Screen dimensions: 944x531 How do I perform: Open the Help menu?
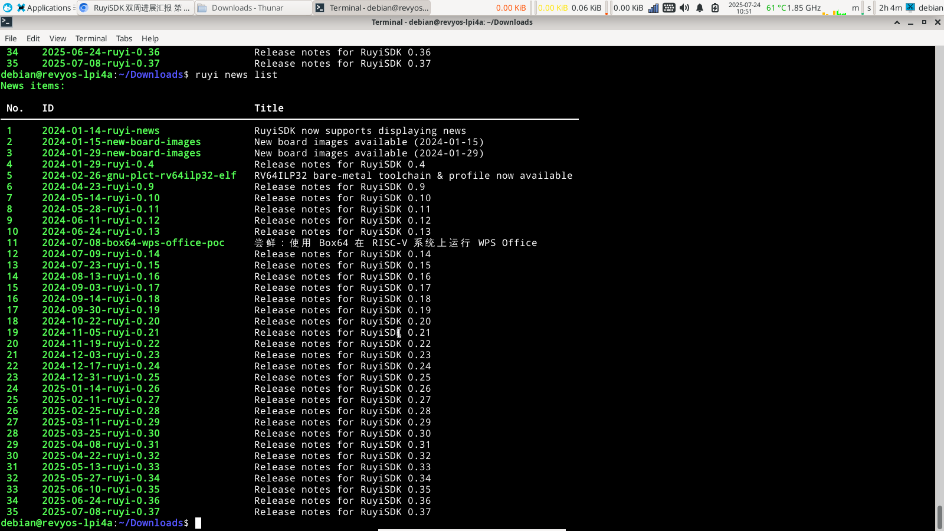pyautogui.click(x=150, y=38)
